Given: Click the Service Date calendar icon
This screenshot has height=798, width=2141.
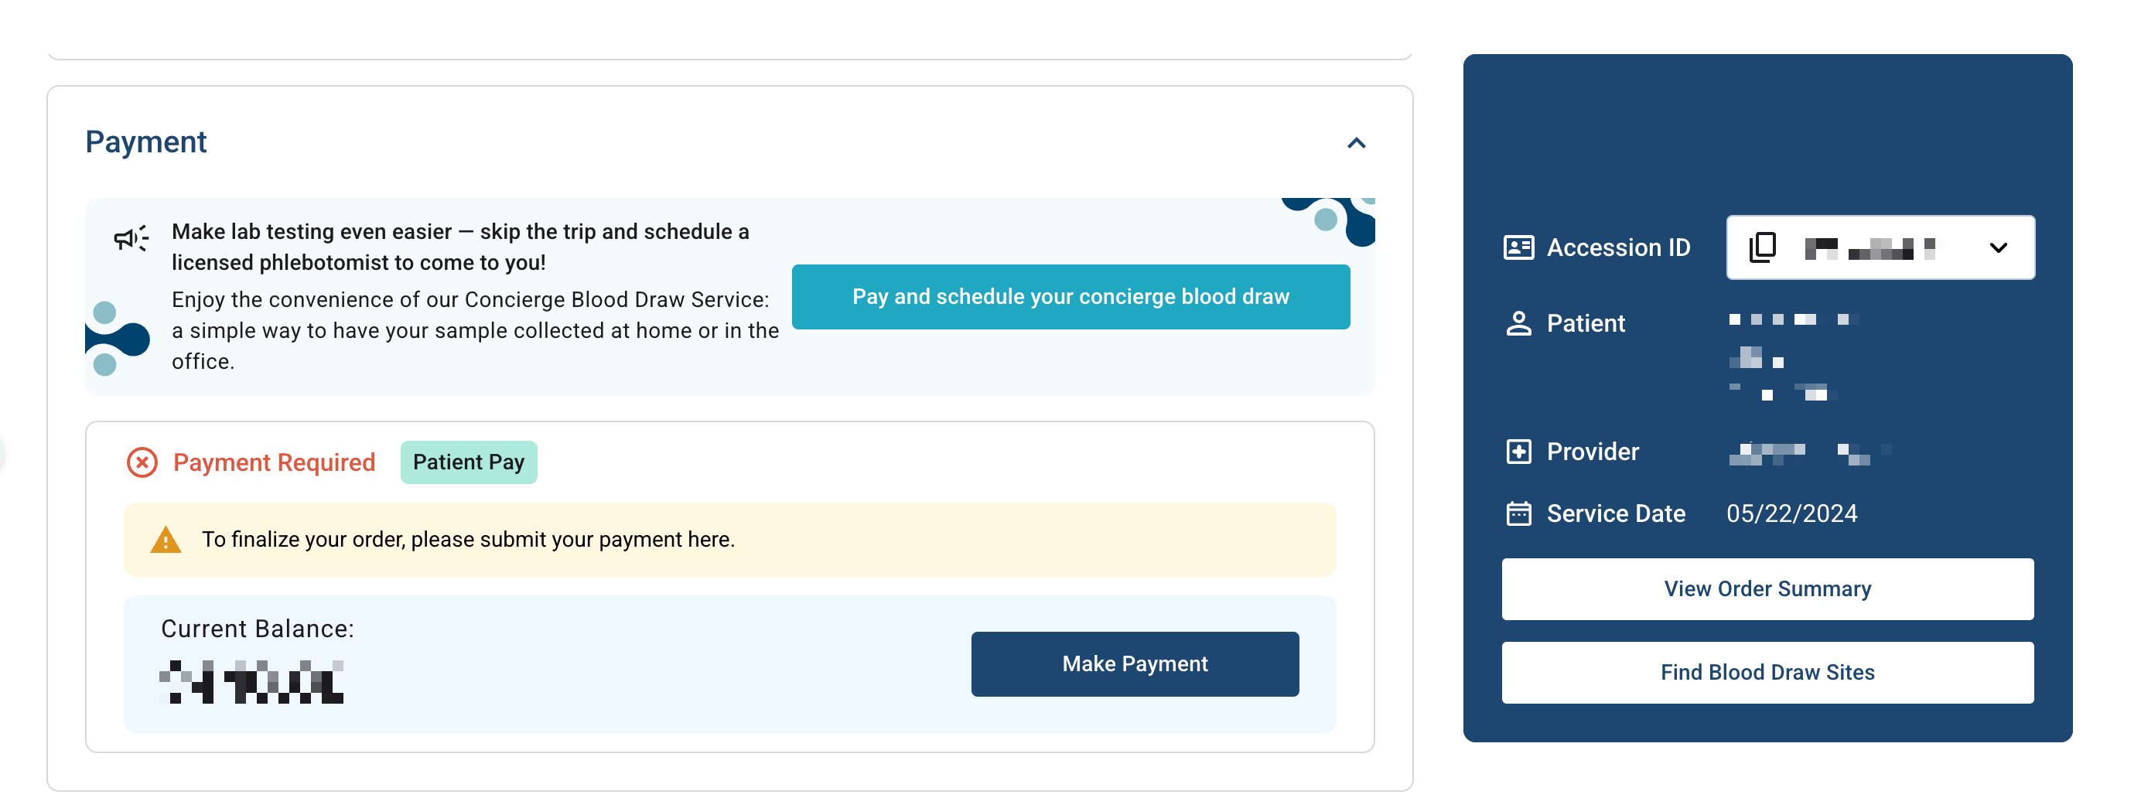Looking at the screenshot, I should tap(1518, 513).
